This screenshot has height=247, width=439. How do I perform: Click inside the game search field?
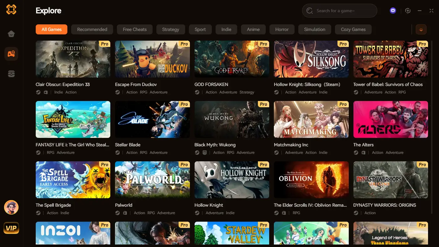339,10
